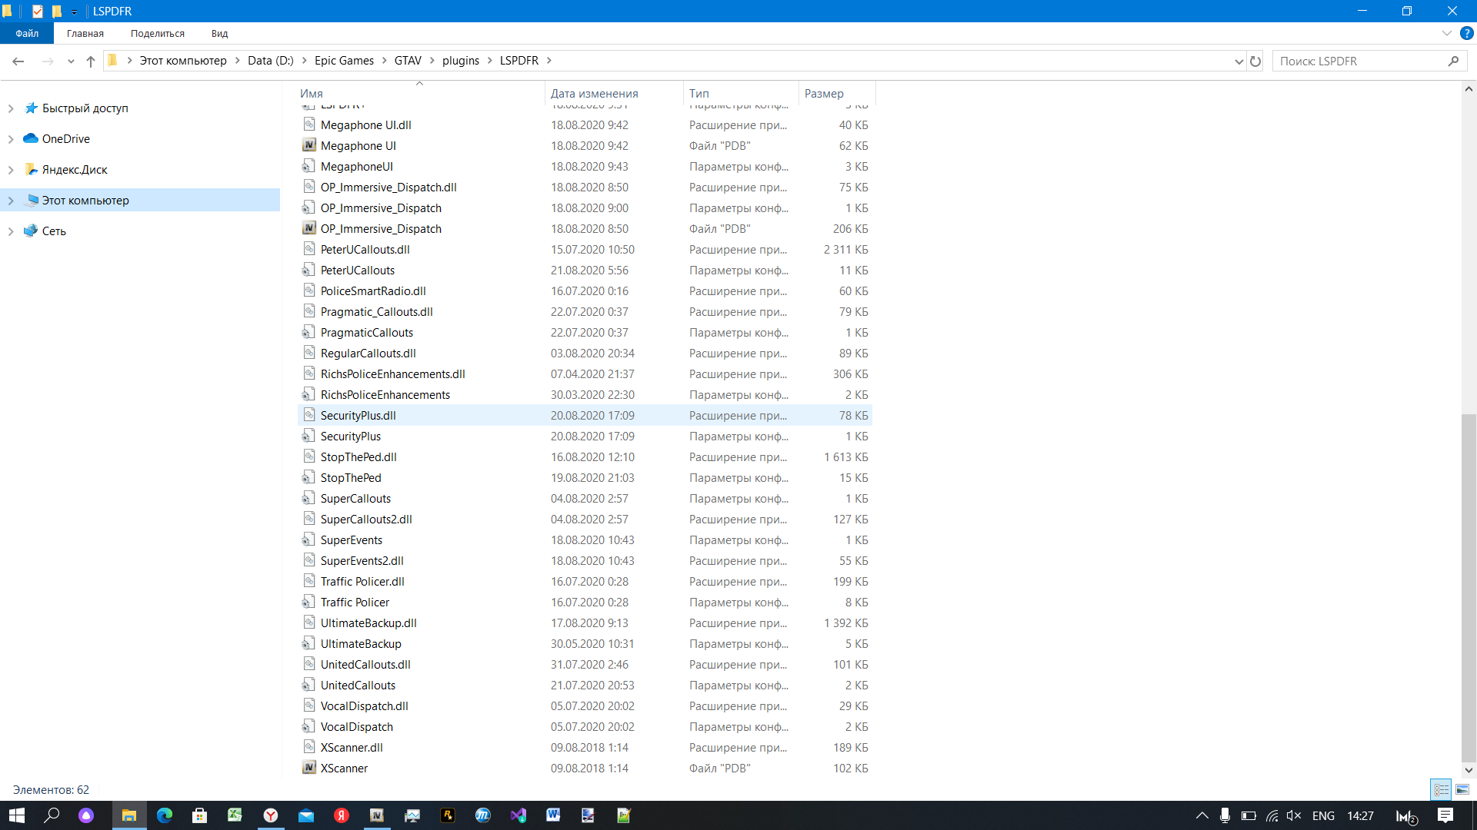Switch to large thumbnails view icon
Screen dimensions: 1477x830
[1462, 789]
